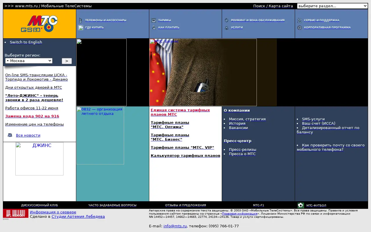Open Замена кода 902 на 916 news

[x=32, y=116]
